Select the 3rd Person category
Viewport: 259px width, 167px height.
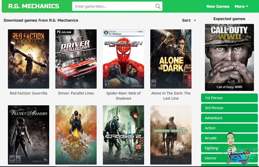coord(229,108)
